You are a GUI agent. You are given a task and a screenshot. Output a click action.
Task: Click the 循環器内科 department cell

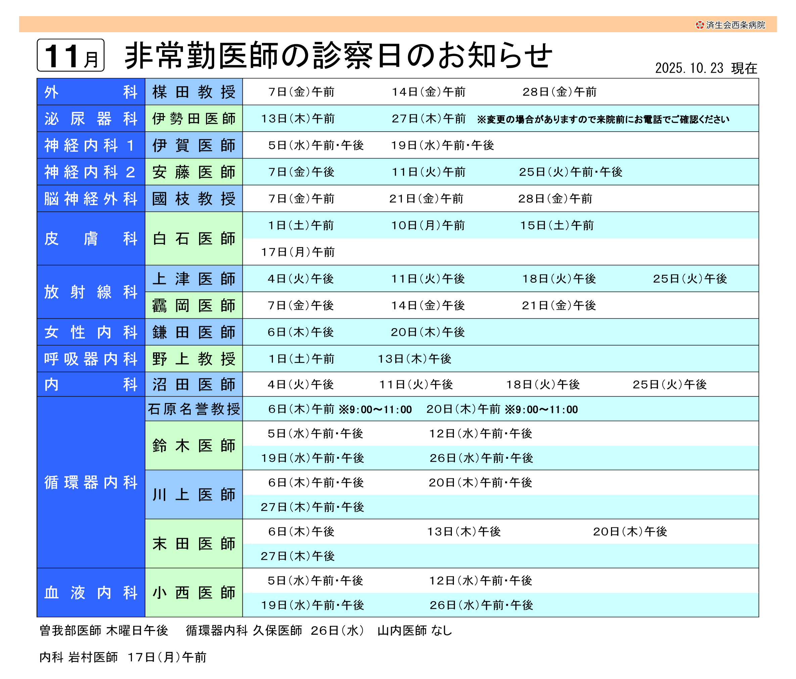(x=91, y=482)
